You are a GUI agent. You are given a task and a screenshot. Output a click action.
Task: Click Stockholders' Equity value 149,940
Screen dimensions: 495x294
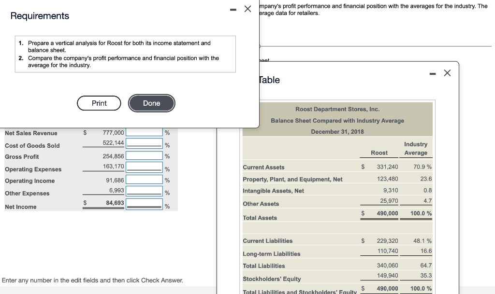pyautogui.click(x=387, y=275)
